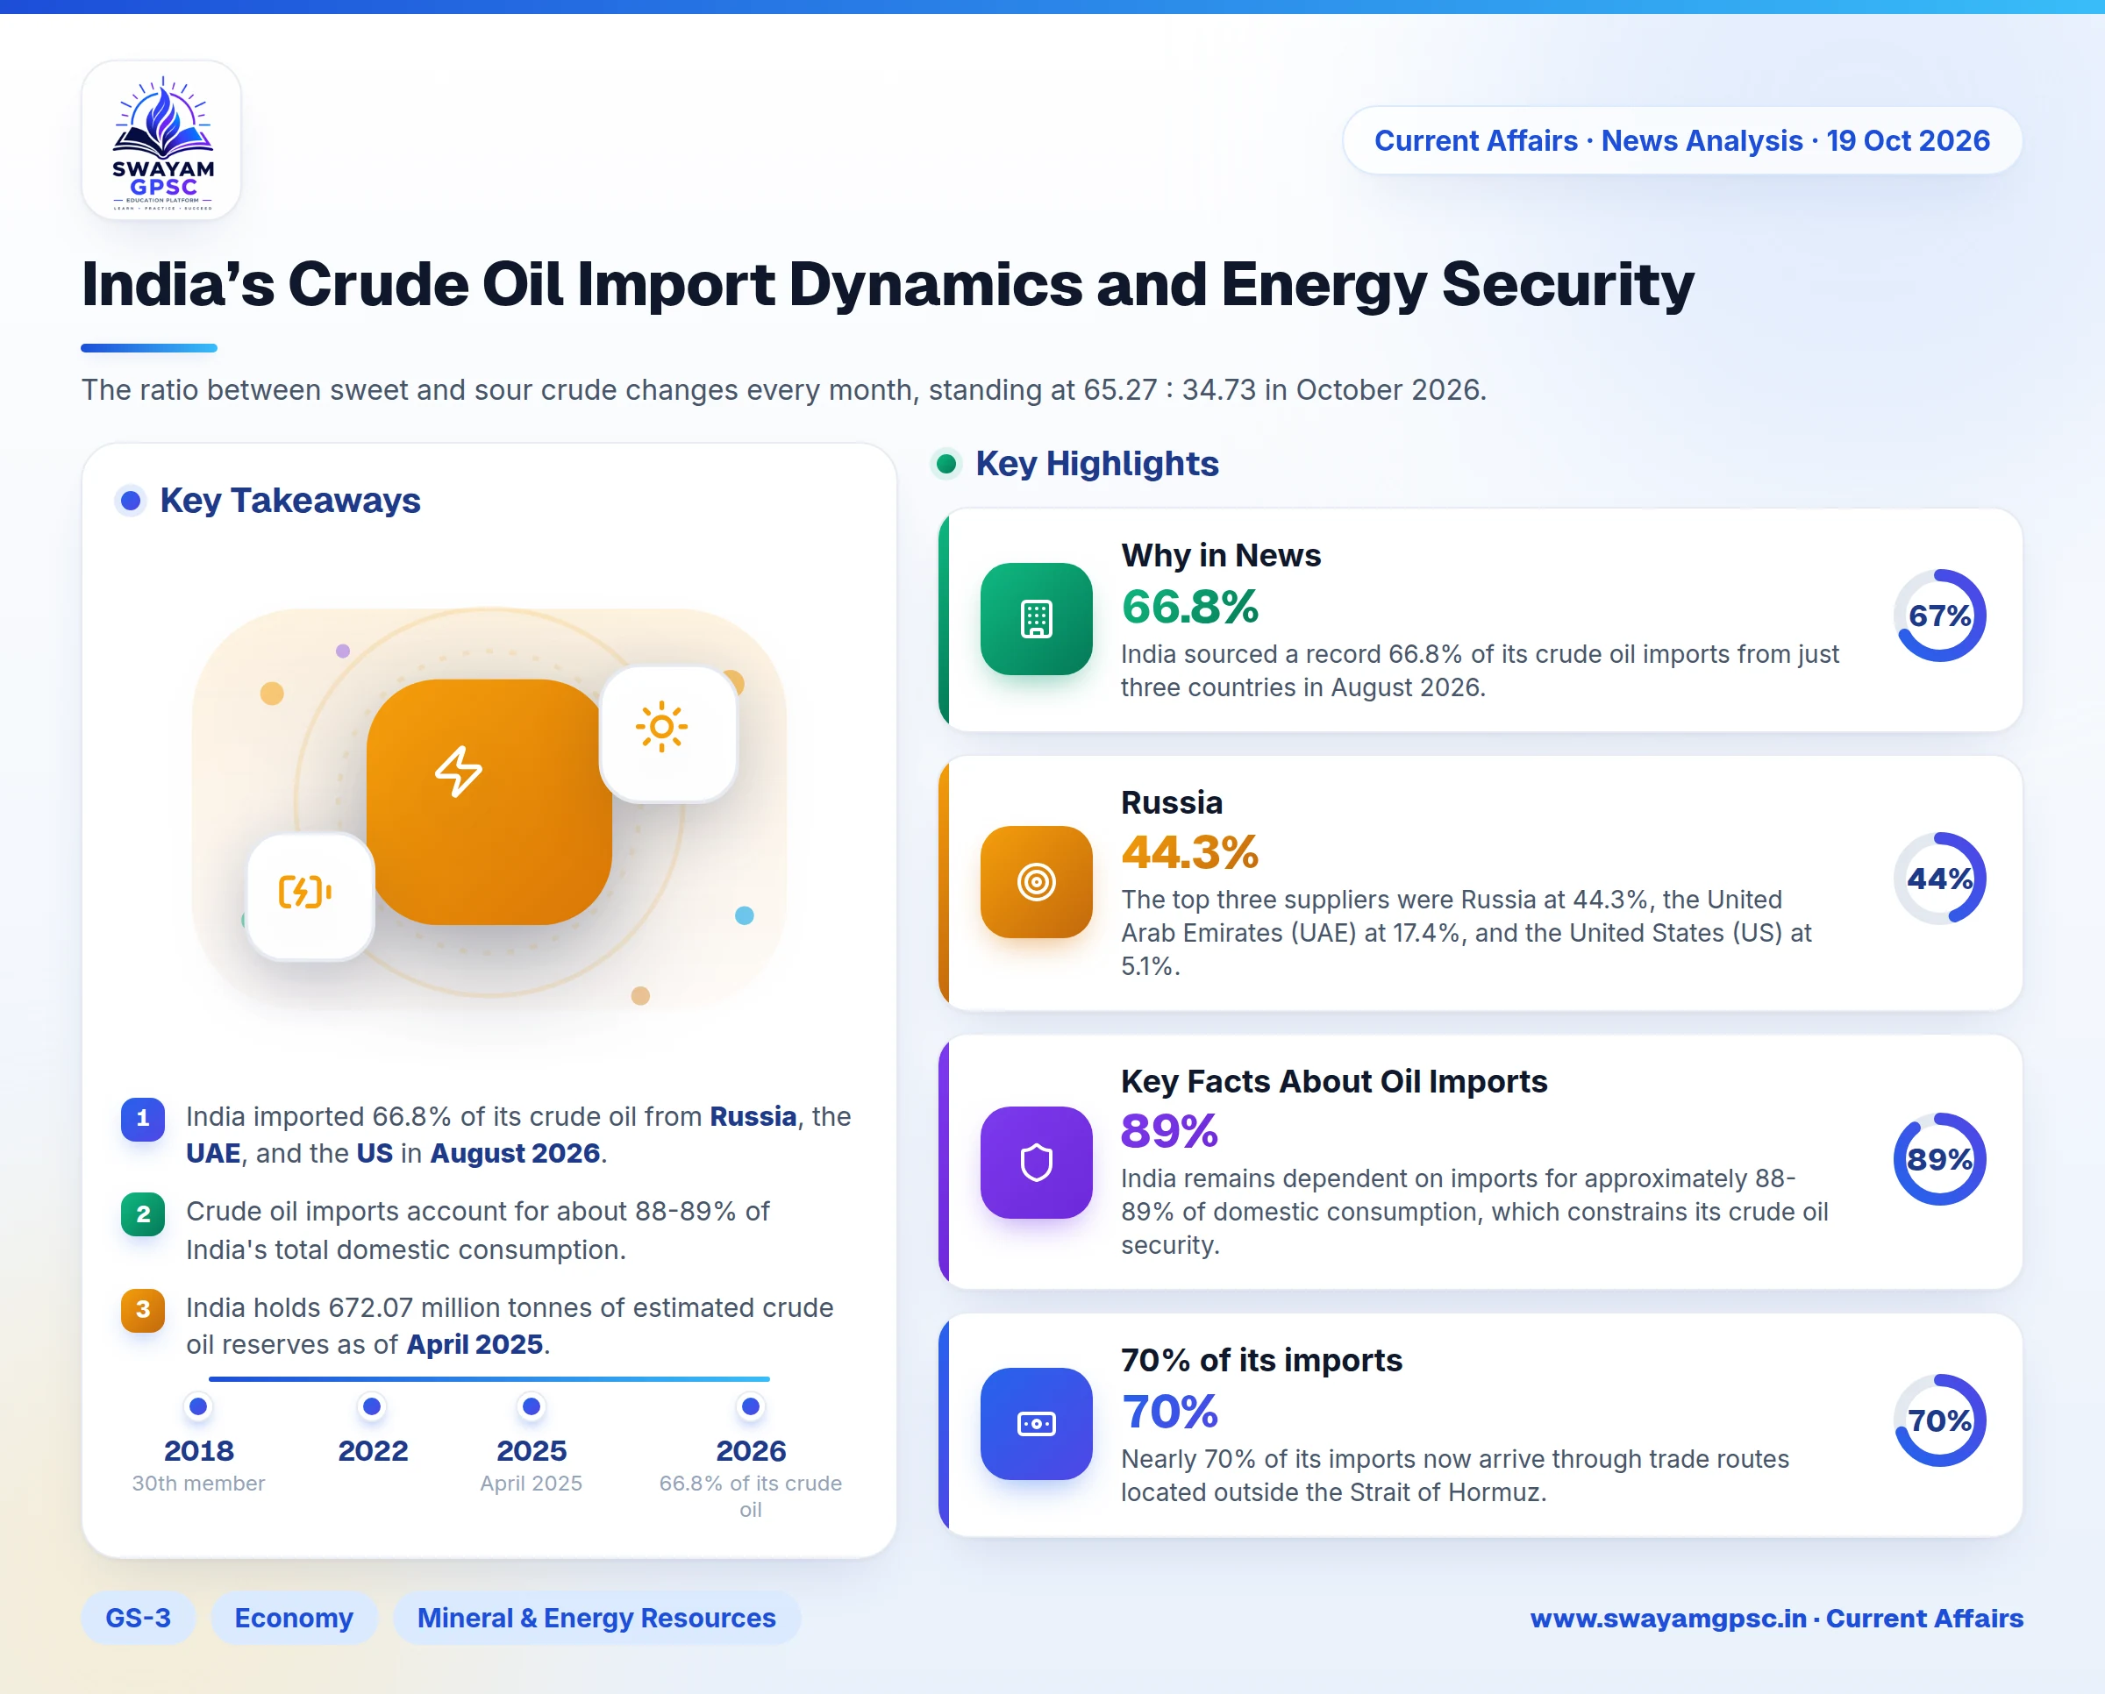Click the Key Takeaways heading
The image size is (2105, 1694).
[x=290, y=501]
